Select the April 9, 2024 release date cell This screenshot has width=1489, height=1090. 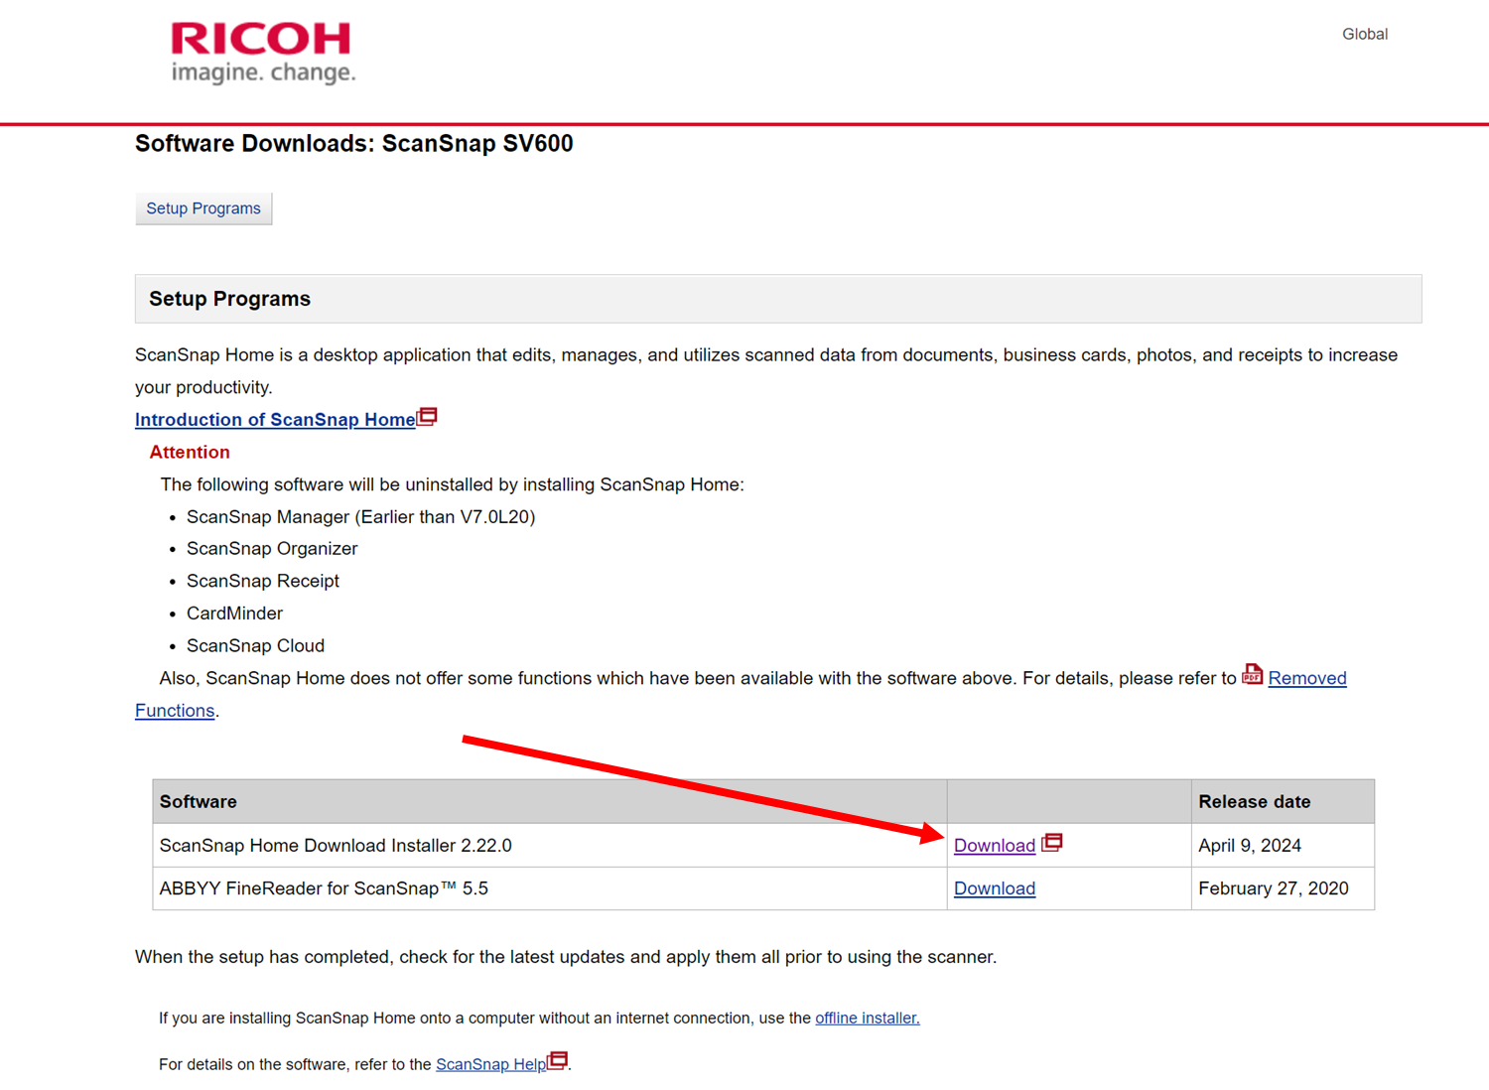click(x=1283, y=845)
